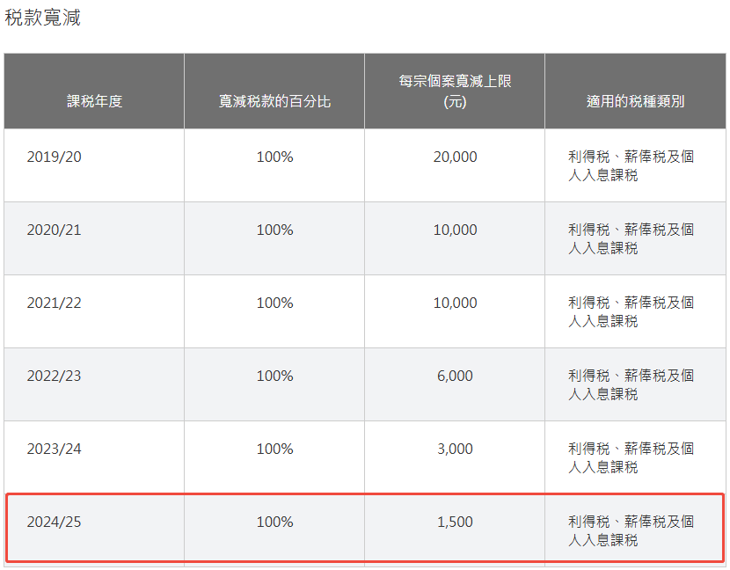Select the 1,500 ceiling amount cell
Image resolution: width=730 pixels, height=570 pixels.
[x=455, y=522]
